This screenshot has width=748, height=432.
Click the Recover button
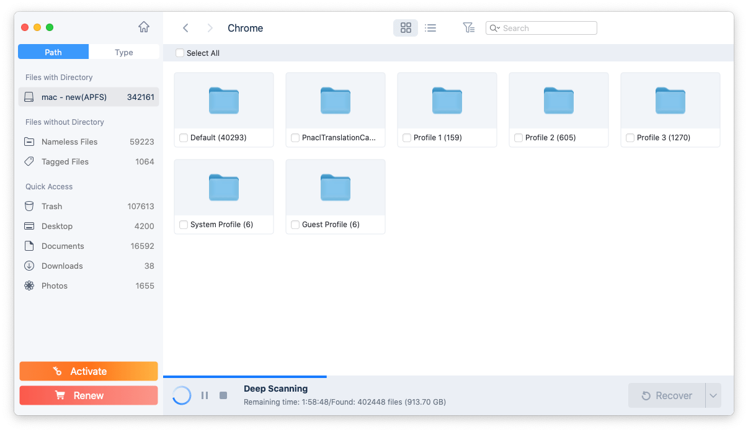[667, 395]
